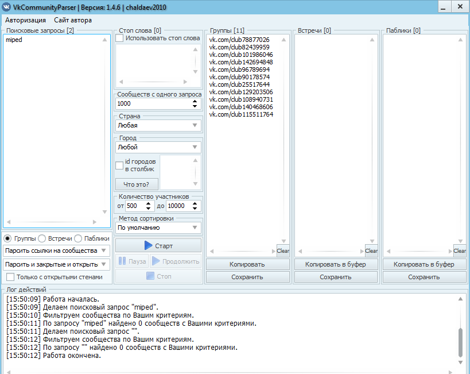Select group link vk.com/club25517644
The width and height of the screenshot is (470, 374).
point(239,84)
